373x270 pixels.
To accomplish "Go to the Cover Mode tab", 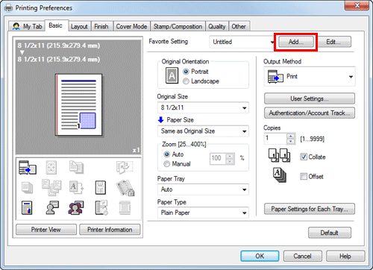I will (x=131, y=26).
